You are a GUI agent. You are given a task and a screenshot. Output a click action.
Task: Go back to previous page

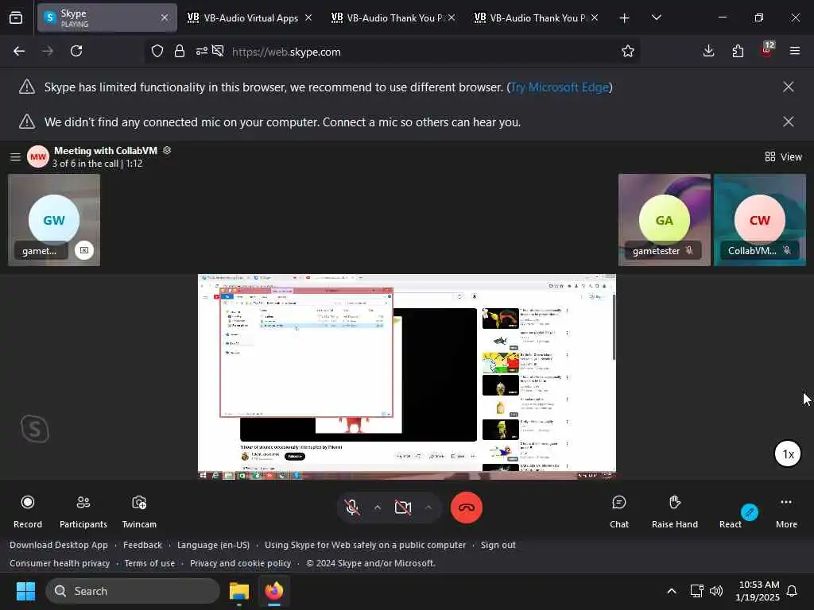click(x=19, y=51)
